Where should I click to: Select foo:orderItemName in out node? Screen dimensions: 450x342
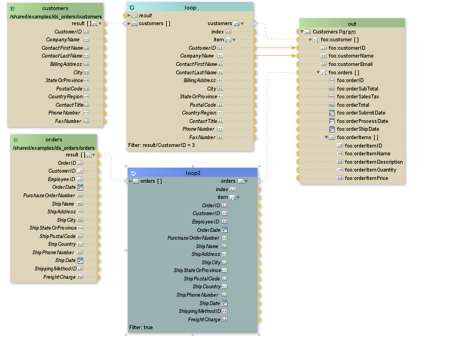367,154
